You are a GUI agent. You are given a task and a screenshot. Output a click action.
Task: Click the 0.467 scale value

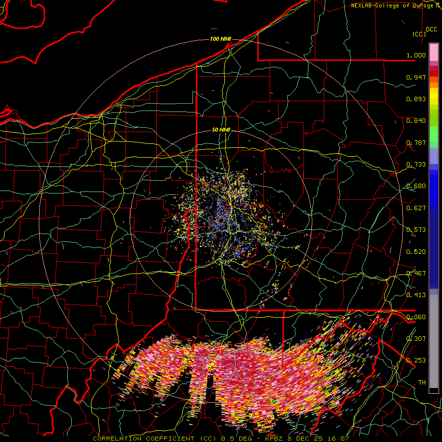[416, 274]
